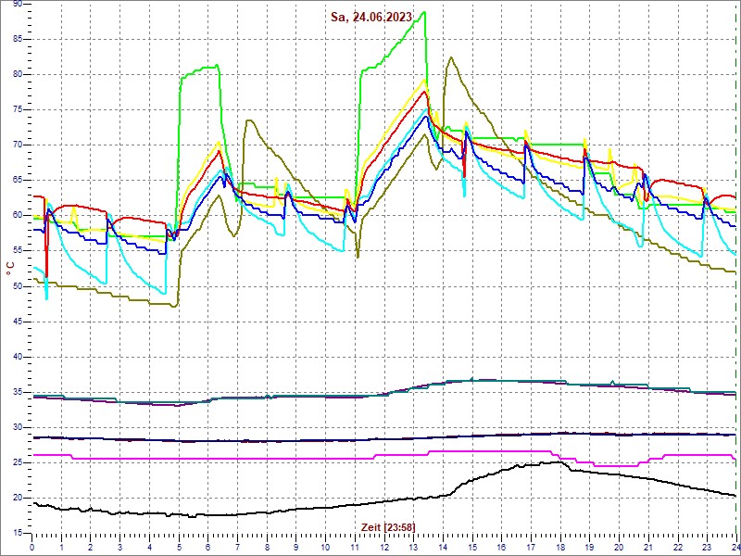Pick the 75 tick on temperature axis
This screenshot has height=556, width=741.
coord(18,109)
